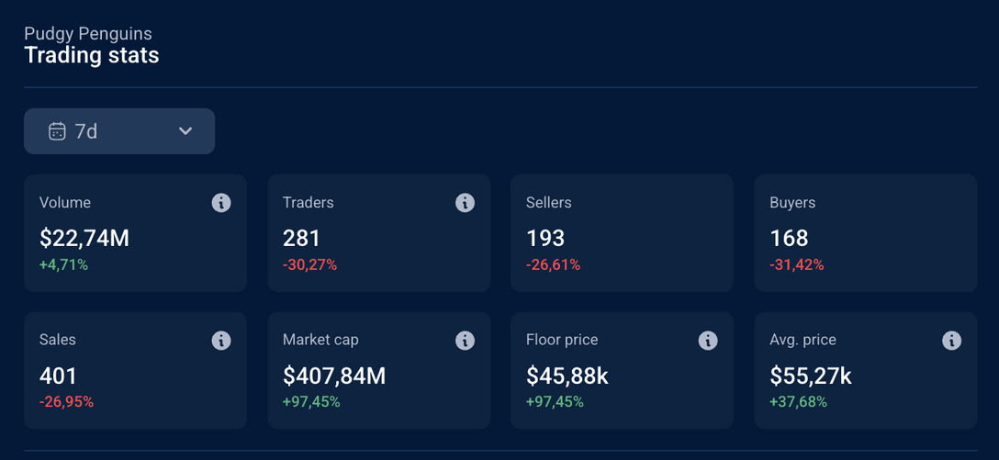Select the Market cap value $407,84M
Screen dimensions: 999x460
point(334,376)
